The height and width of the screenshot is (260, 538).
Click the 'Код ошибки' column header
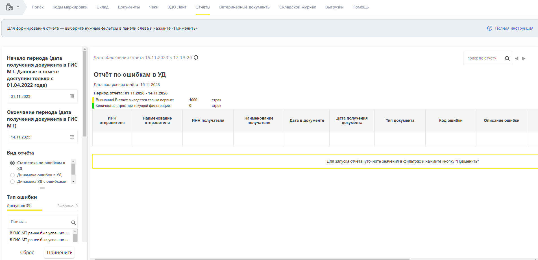[451, 120]
